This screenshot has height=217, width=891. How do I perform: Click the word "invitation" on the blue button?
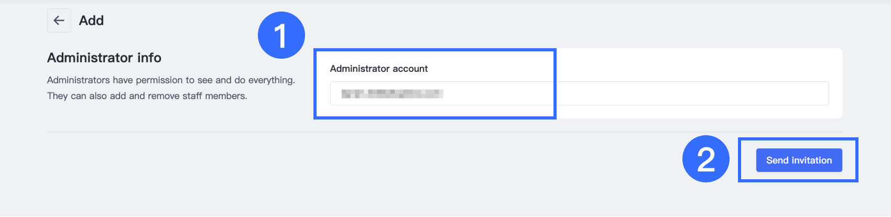pyautogui.click(x=811, y=160)
